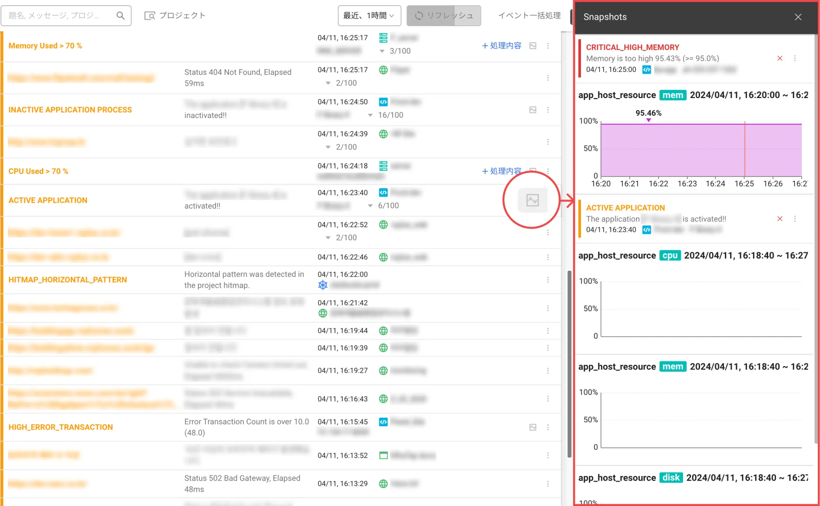Click the cpu tag on app_host_resource chart
Screen dimensions: 820x506
pos(670,255)
